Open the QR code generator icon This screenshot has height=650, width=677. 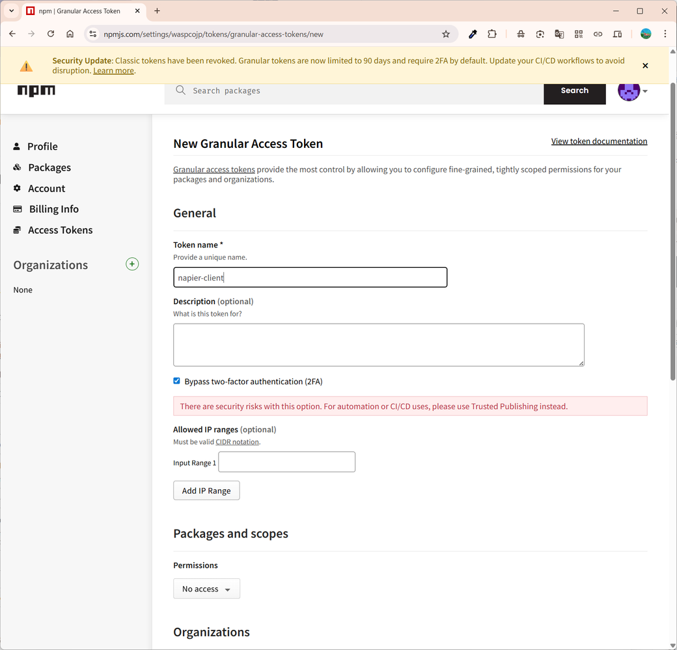click(579, 34)
